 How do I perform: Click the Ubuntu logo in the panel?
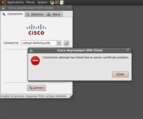coord(4,2)
